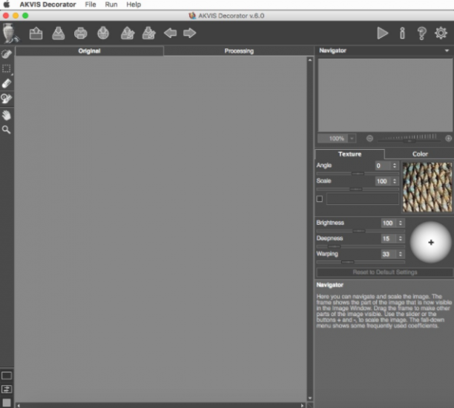Open the AKVIS Decorator application menu
This screenshot has height=408, width=454.
(47, 4)
